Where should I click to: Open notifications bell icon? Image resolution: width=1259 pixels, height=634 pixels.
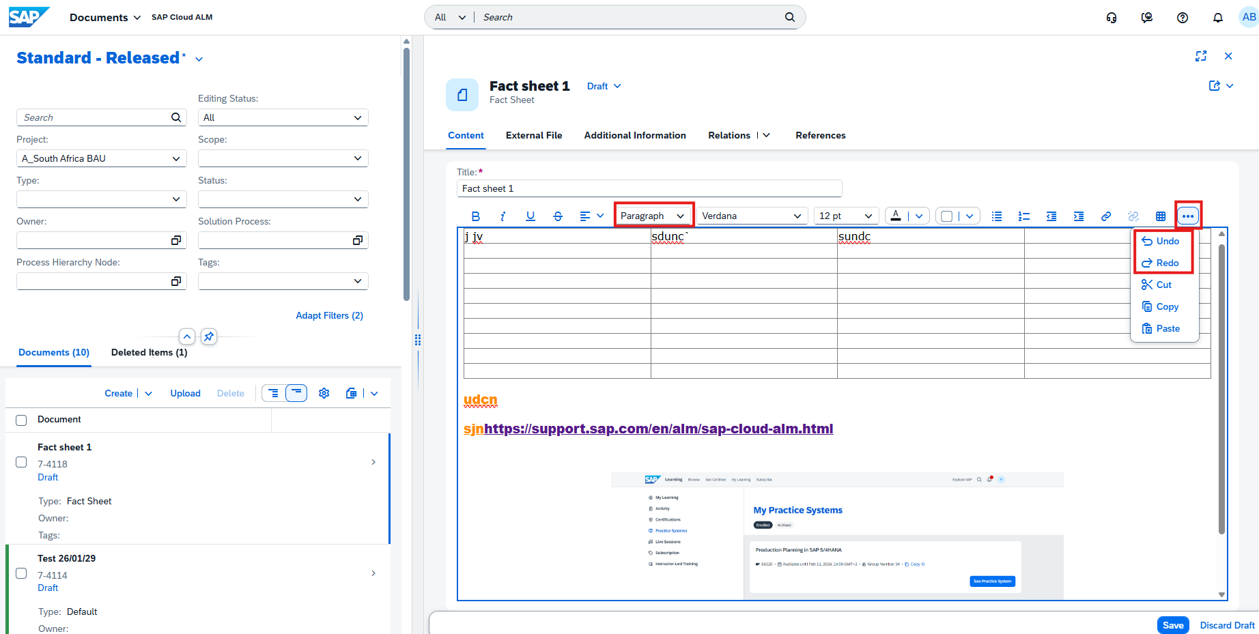pyautogui.click(x=1218, y=18)
